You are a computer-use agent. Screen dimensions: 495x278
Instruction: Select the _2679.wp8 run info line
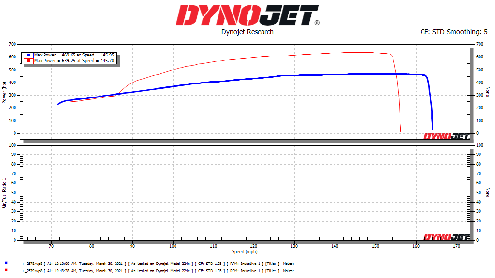click(158, 271)
